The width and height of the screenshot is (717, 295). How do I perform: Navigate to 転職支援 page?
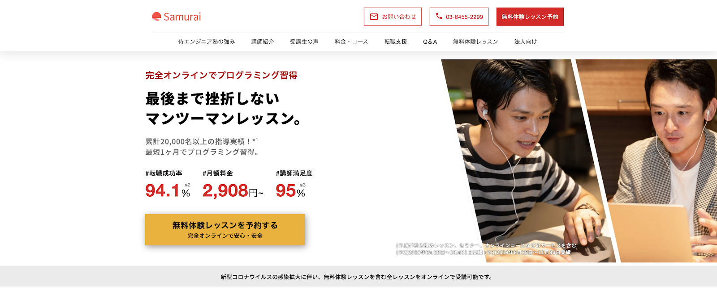click(396, 42)
